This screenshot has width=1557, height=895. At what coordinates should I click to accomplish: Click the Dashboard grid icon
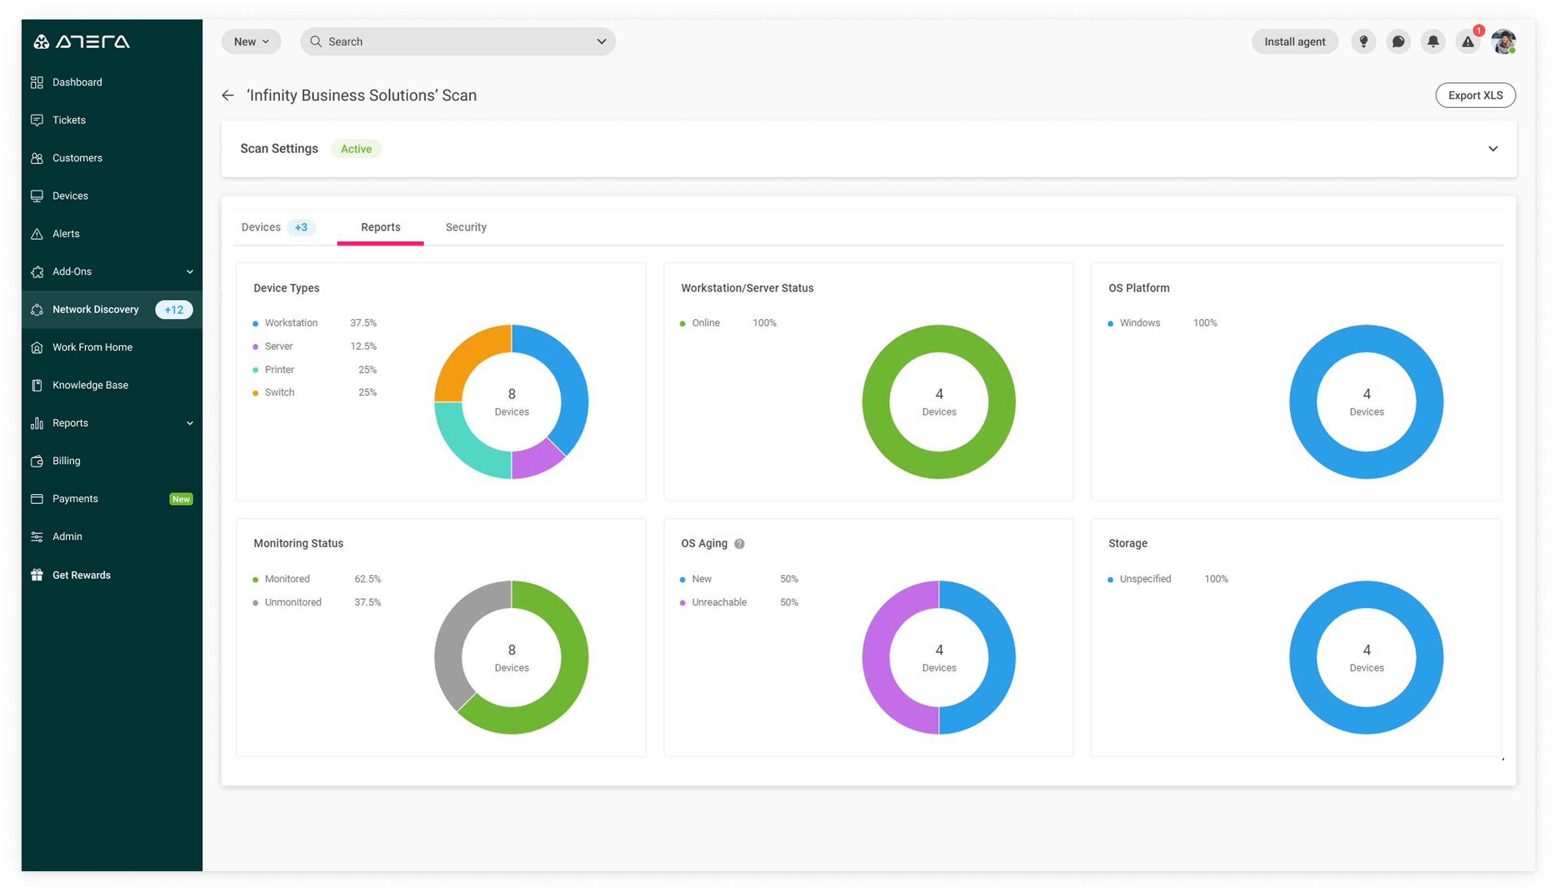click(x=37, y=82)
